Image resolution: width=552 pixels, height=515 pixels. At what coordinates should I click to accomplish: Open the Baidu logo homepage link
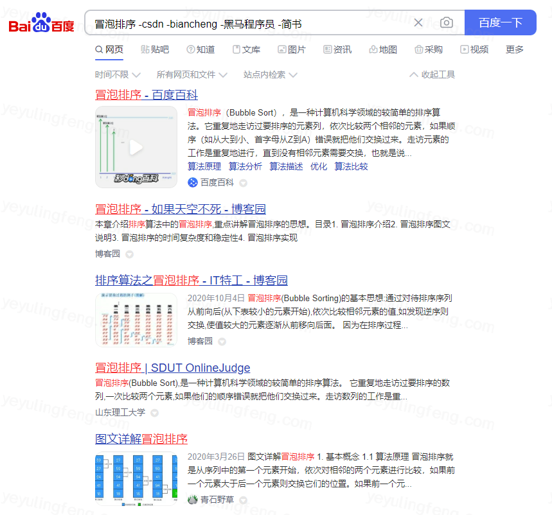(42, 23)
